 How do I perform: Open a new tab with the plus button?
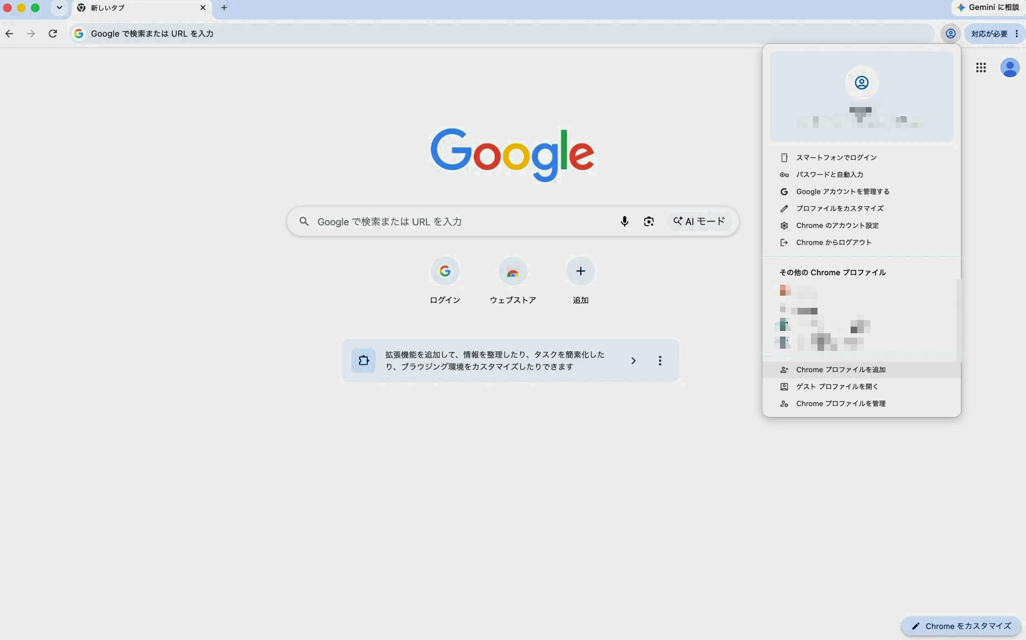click(224, 8)
